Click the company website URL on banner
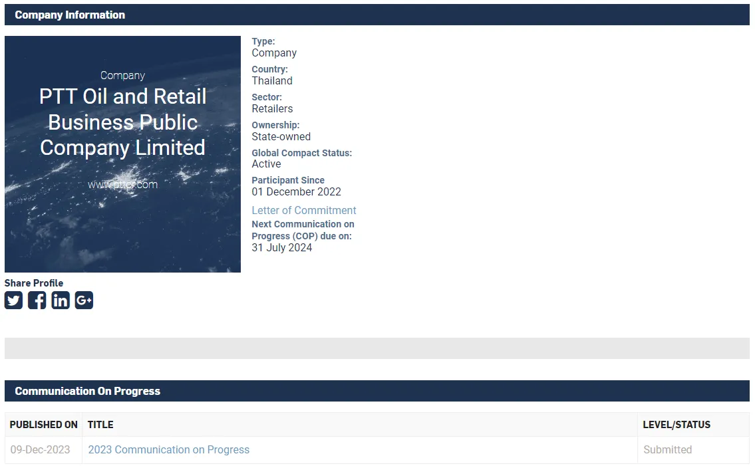 122,185
